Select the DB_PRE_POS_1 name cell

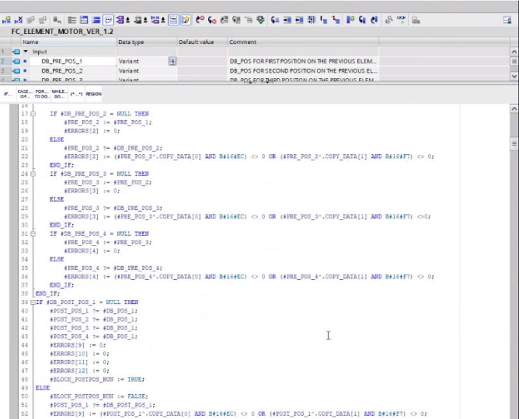(72, 61)
